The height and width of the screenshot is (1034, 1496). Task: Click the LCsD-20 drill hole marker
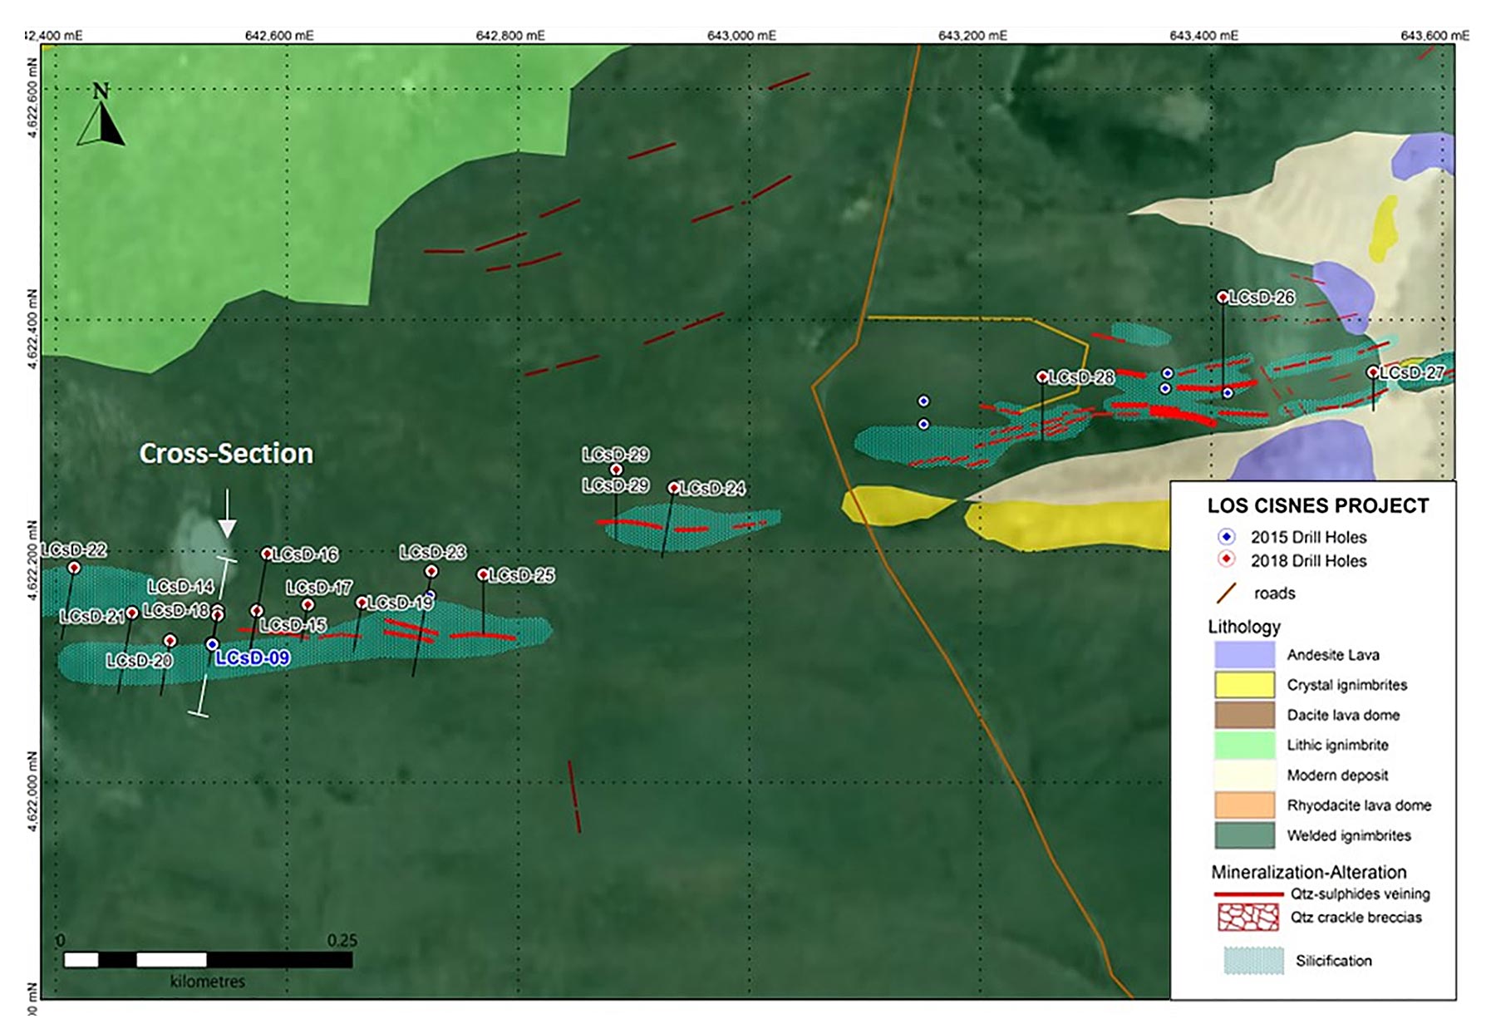170,640
